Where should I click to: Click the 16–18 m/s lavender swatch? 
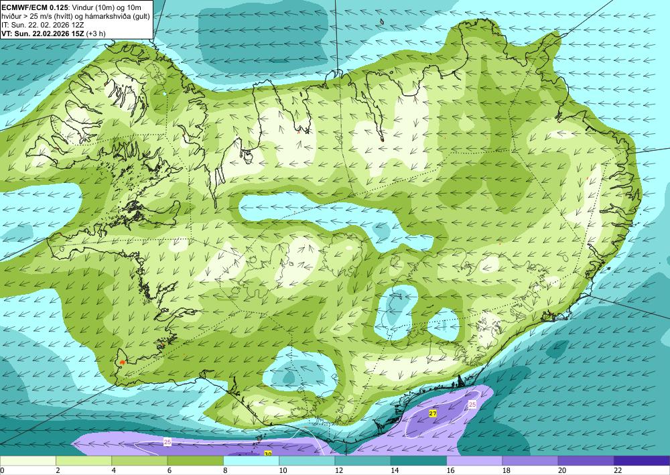(474, 460)
